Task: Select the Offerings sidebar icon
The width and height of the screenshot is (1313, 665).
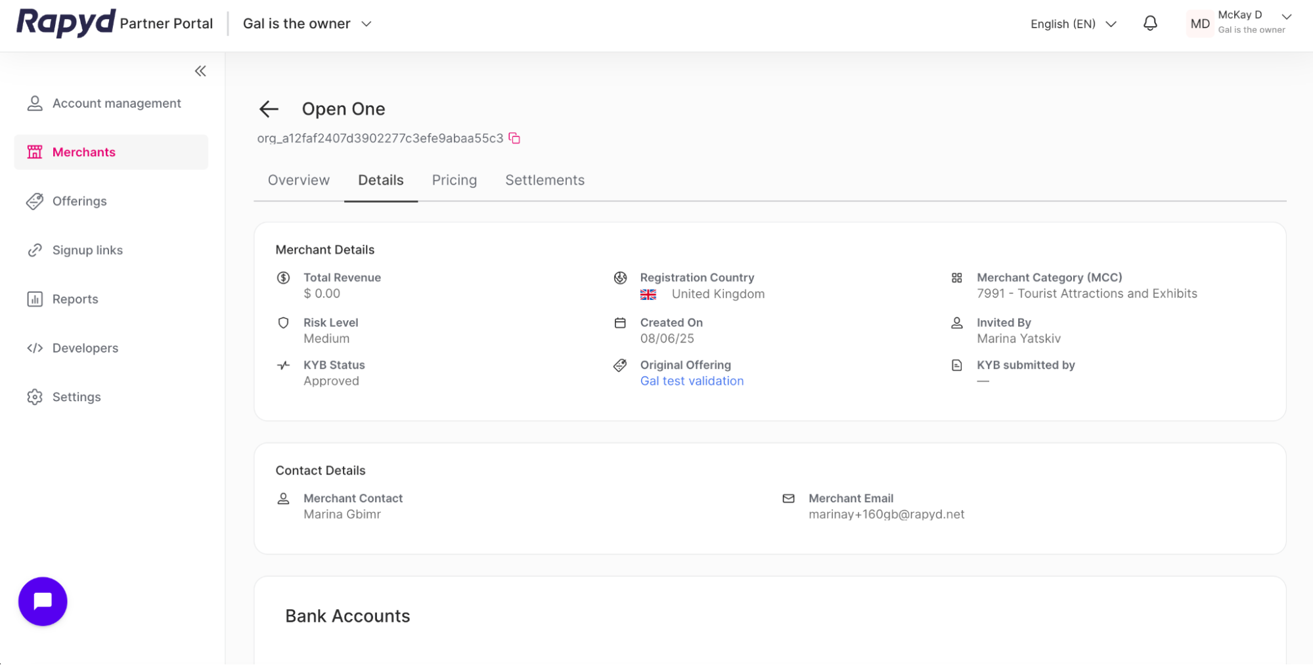Action: (x=79, y=201)
